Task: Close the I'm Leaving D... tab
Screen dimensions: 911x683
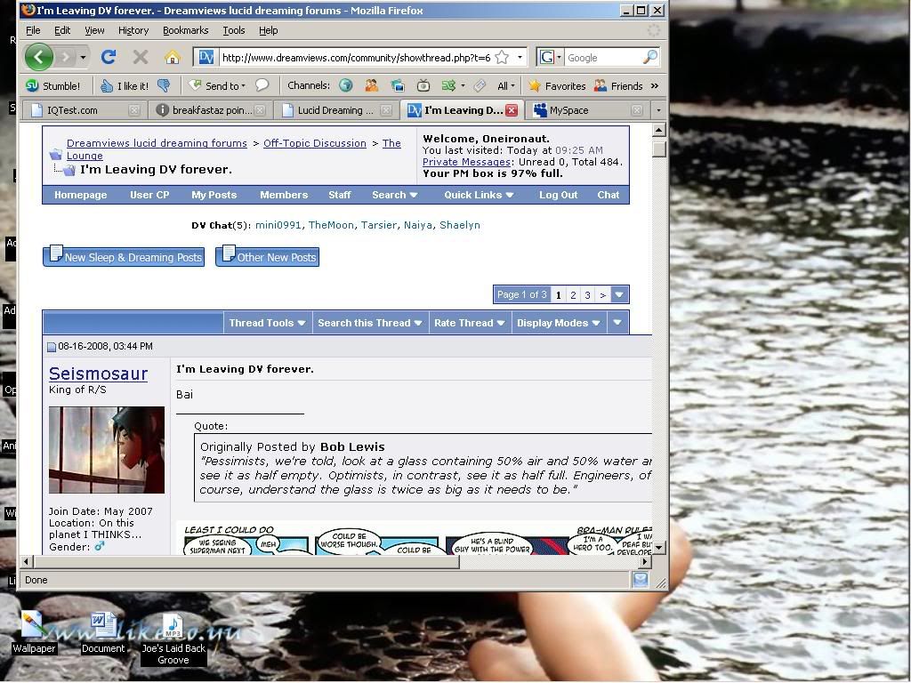Action: [512, 110]
